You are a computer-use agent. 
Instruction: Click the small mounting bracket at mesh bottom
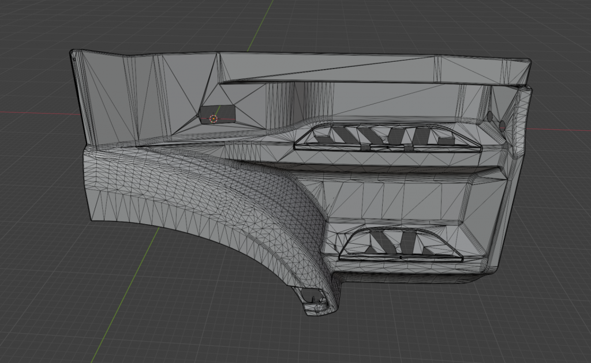(x=316, y=300)
